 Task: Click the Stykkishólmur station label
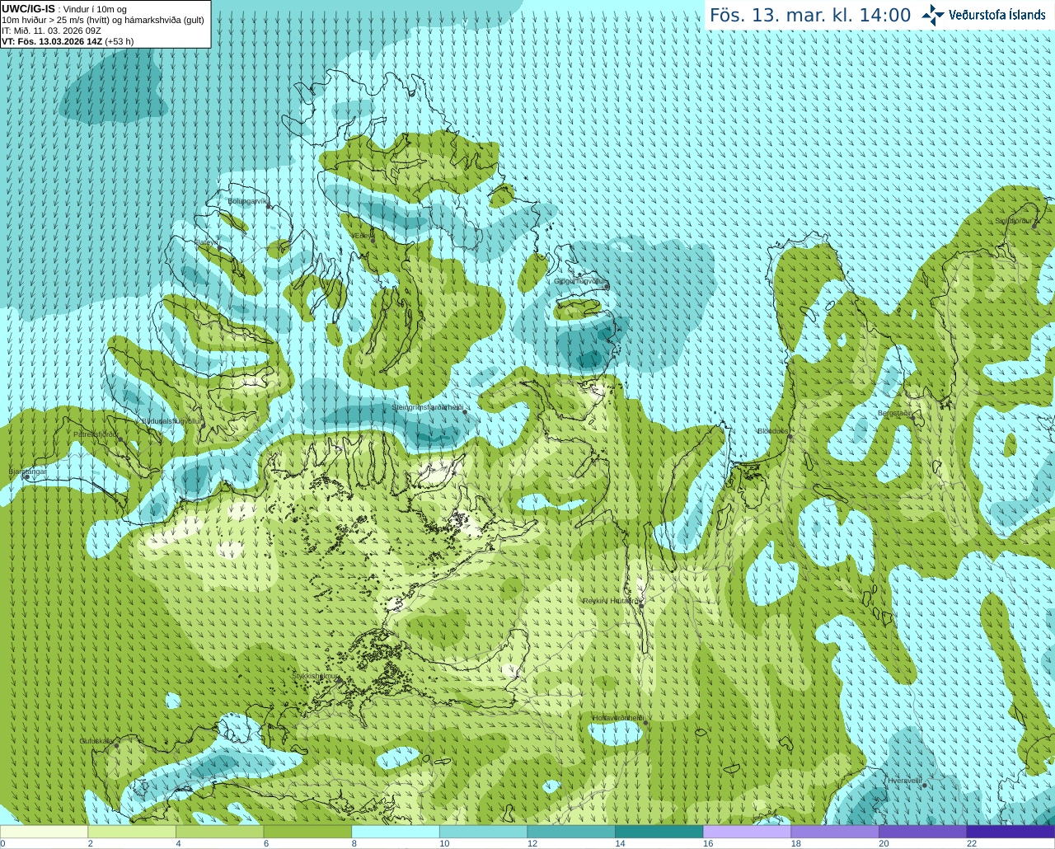[x=316, y=676]
